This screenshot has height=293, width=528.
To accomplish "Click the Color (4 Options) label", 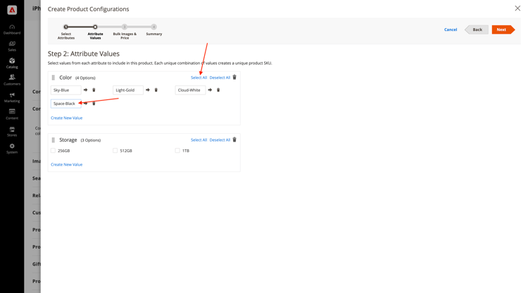I will click(x=77, y=77).
